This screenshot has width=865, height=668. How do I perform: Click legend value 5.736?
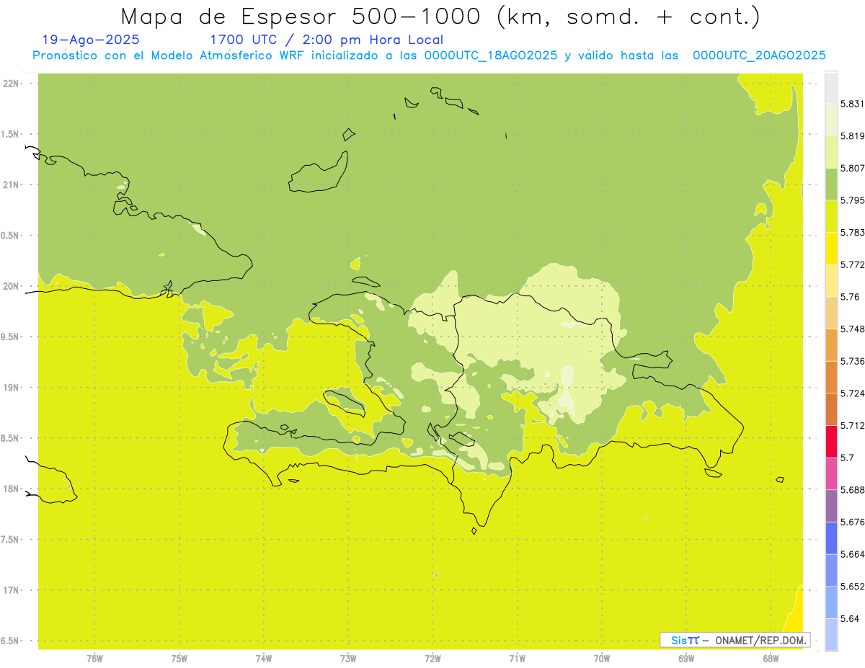coord(852,361)
